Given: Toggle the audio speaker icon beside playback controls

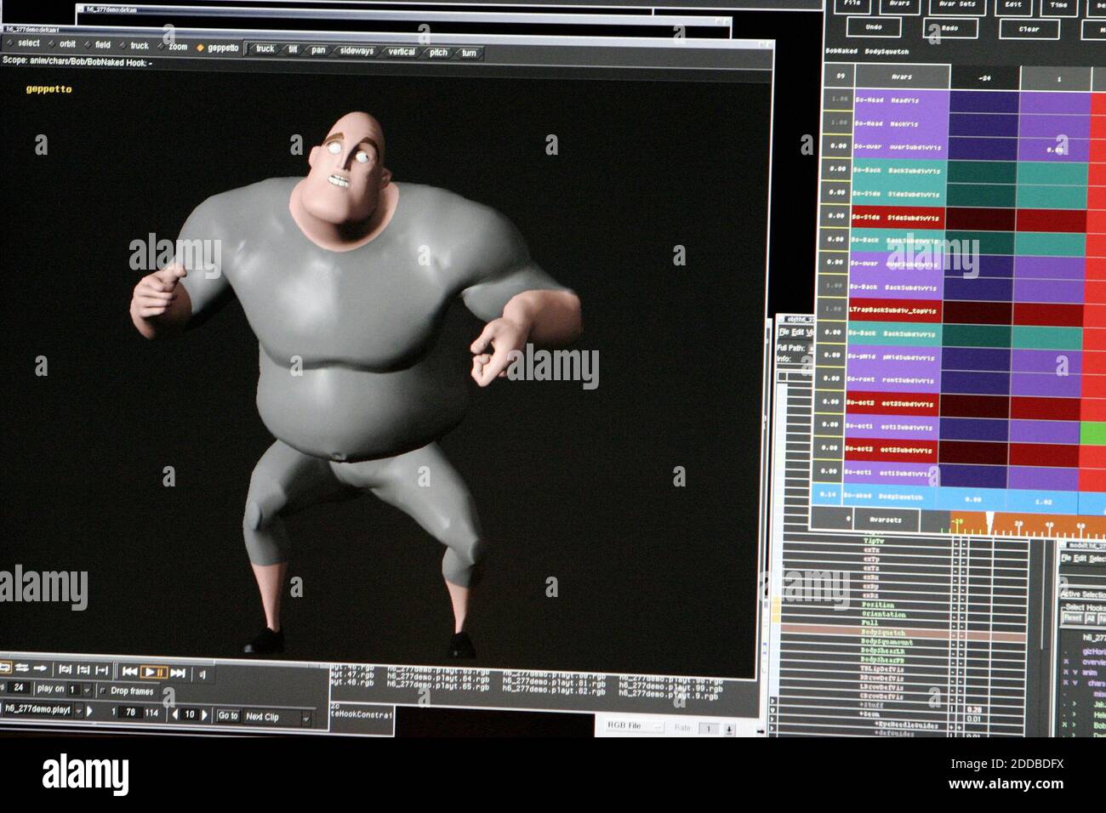Looking at the screenshot, I should [202, 674].
